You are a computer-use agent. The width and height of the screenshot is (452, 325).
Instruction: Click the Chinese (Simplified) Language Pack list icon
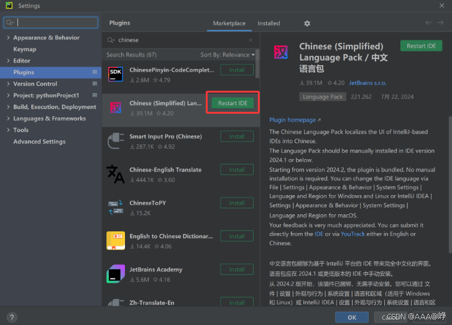point(116,108)
